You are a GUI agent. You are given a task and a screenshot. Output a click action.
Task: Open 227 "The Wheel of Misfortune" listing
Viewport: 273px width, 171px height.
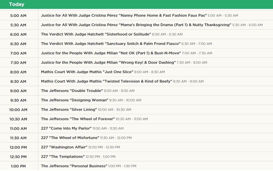(x=70, y=138)
